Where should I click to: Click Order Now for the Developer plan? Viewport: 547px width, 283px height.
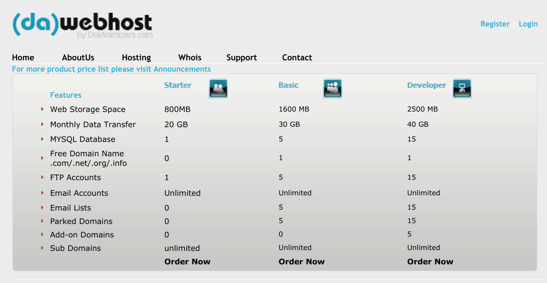(x=430, y=262)
